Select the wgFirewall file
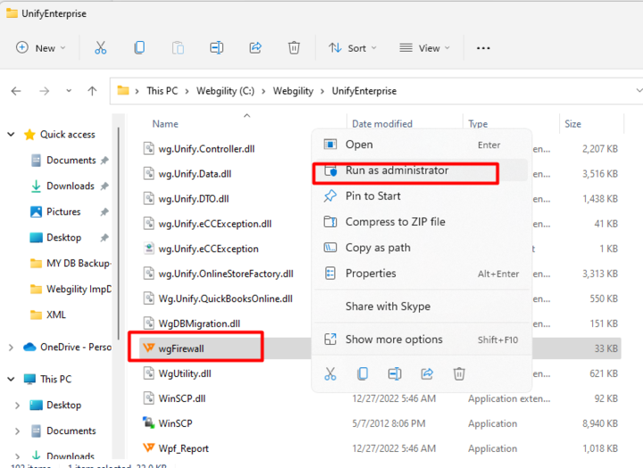Viewport: 643px width, 468px height. (x=181, y=347)
